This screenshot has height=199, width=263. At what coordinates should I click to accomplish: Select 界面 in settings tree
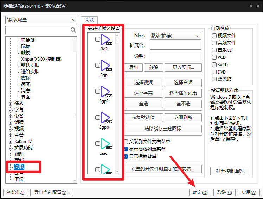(x=26, y=97)
